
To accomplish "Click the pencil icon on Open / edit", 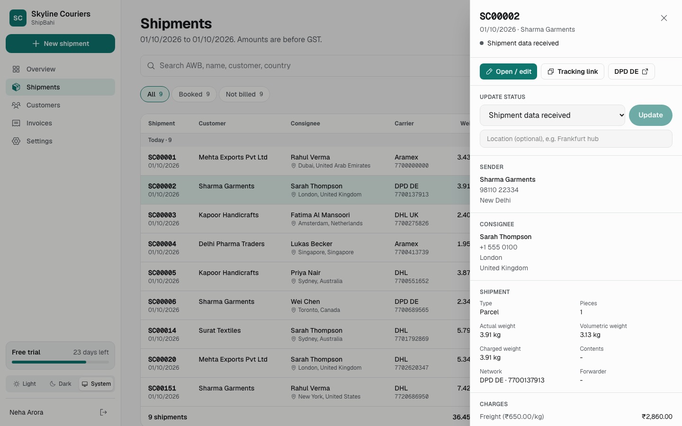I will point(489,71).
